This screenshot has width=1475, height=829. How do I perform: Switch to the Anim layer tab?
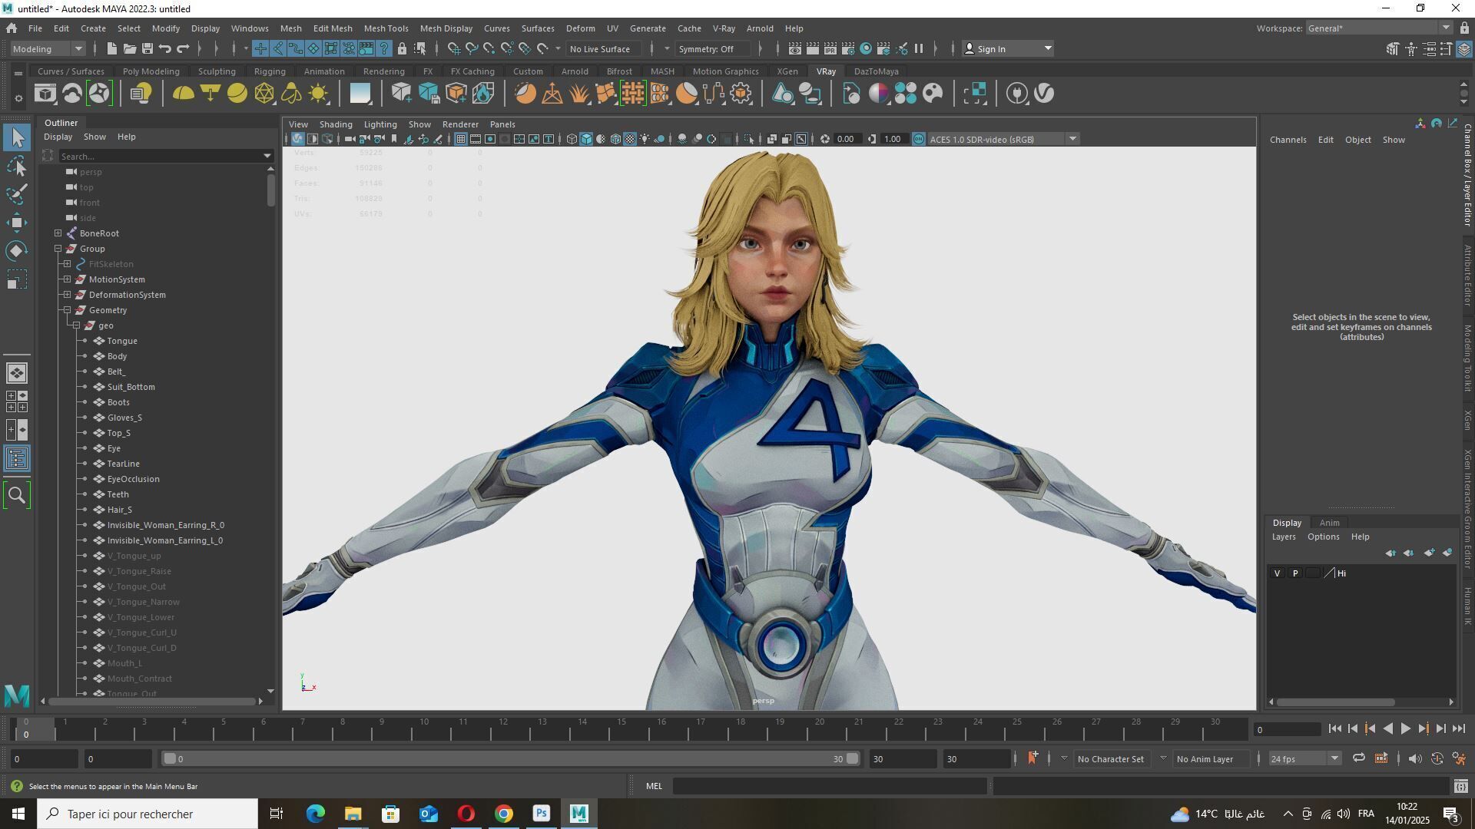[1329, 523]
